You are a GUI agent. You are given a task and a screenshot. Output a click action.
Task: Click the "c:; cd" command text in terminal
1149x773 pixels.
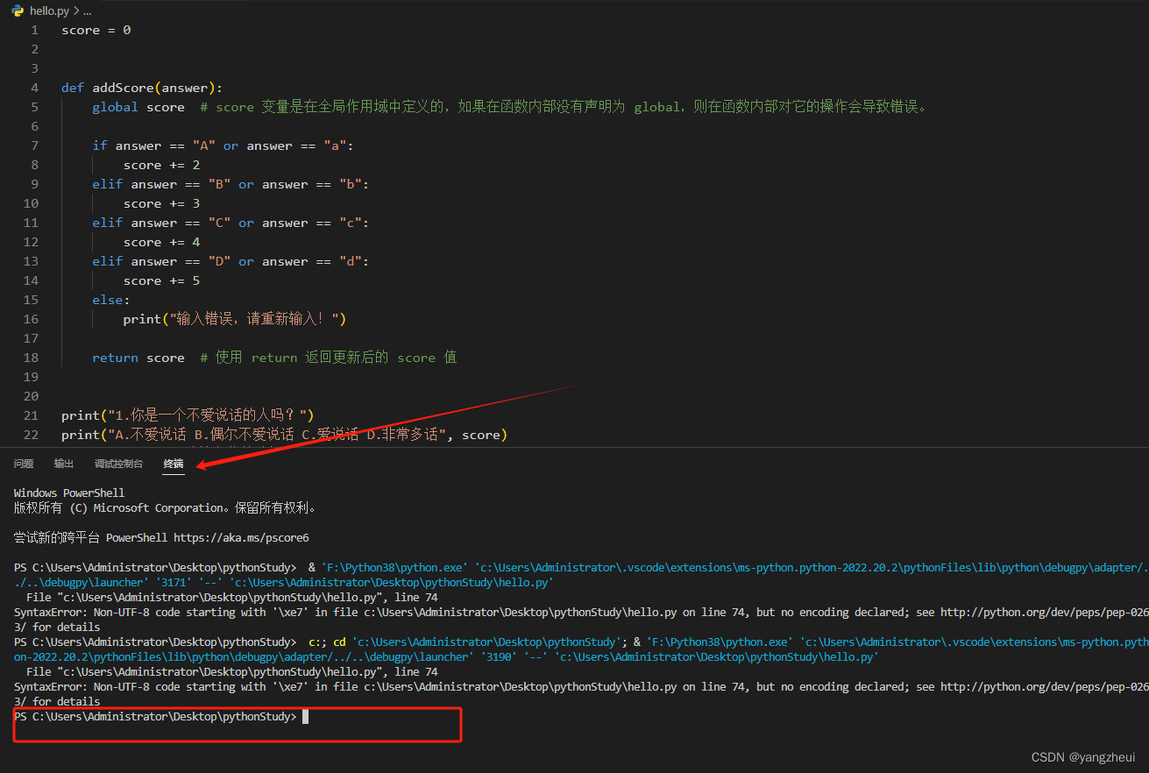(x=327, y=642)
